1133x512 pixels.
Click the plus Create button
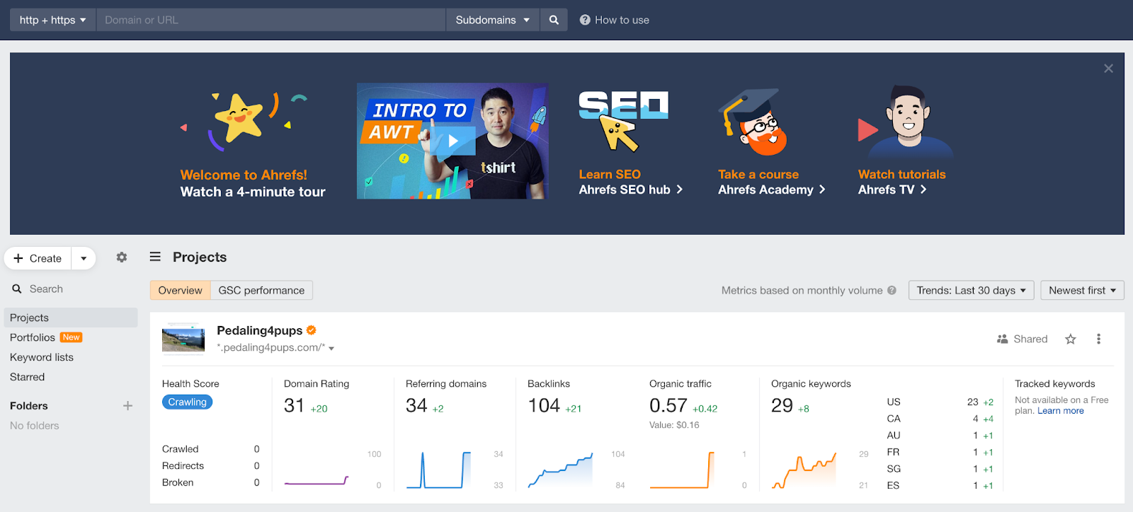(38, 258)
